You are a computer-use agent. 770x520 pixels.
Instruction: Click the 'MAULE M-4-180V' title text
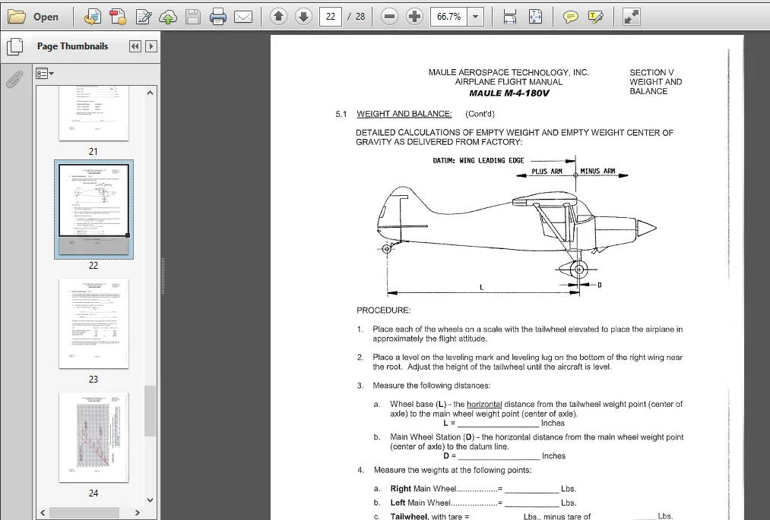click(x=509, y=93)
